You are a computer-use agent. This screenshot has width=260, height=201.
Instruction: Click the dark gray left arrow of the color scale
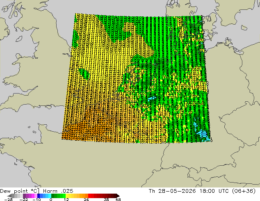[x=9, y=196]
